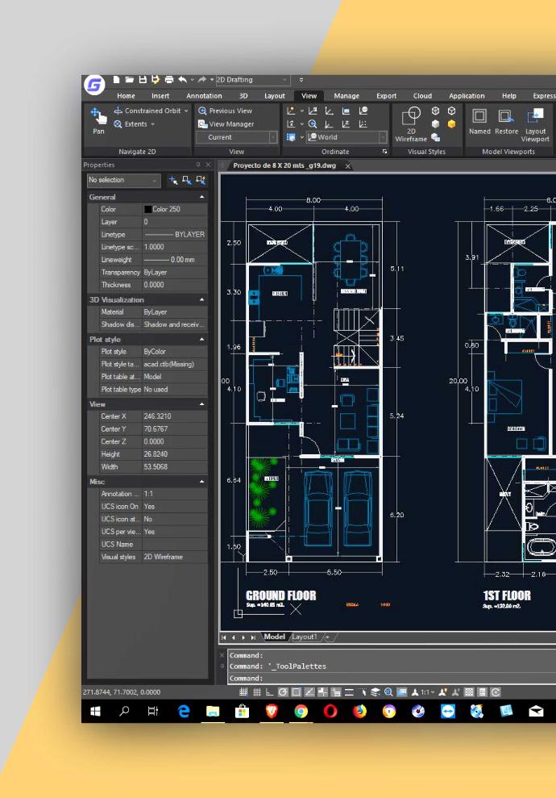Click the Open folder icon in quick access toolbar
The height and width of the screenshot is (798, 556).
[130, 79]
